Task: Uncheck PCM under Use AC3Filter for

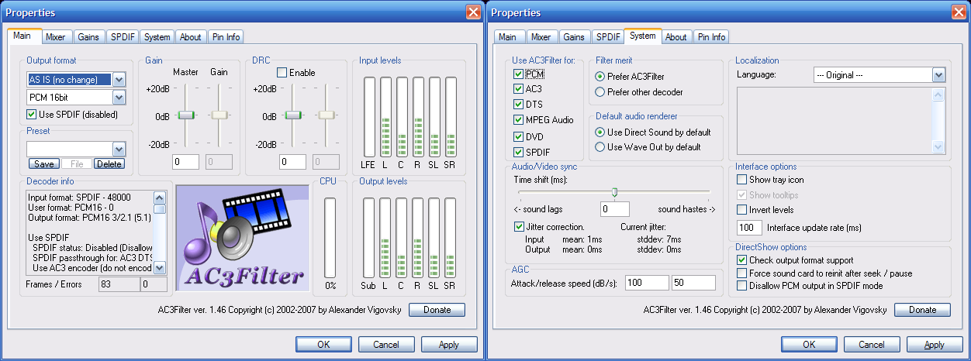Action: (x=518, y=74)
